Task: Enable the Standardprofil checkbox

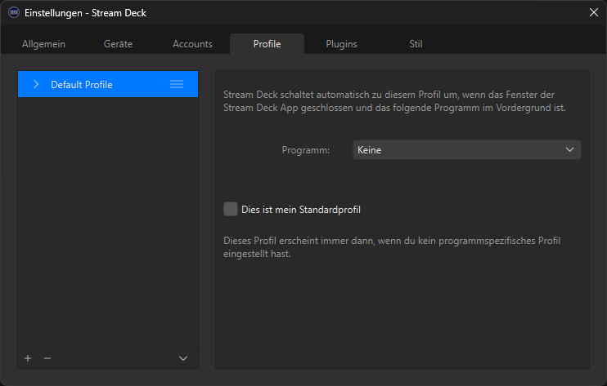Action: (x=231, y=209)
